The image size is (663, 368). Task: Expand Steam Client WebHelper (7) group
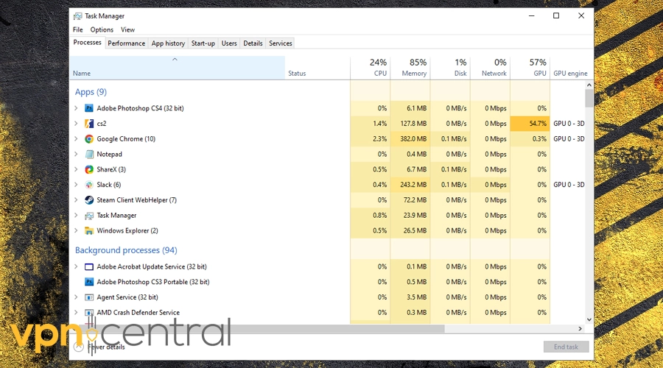click(76, 200)
